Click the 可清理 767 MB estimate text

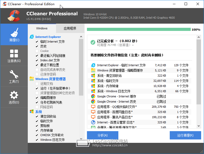pyautogui.click(x=115, y=45)
